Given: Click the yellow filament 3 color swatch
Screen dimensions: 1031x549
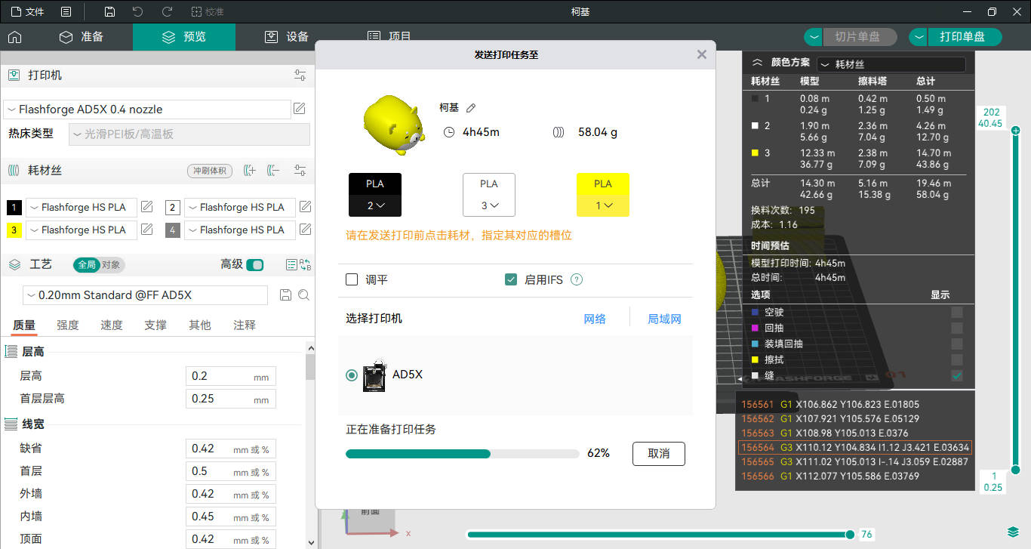Looking at the screenshot, I should point(14,230).
